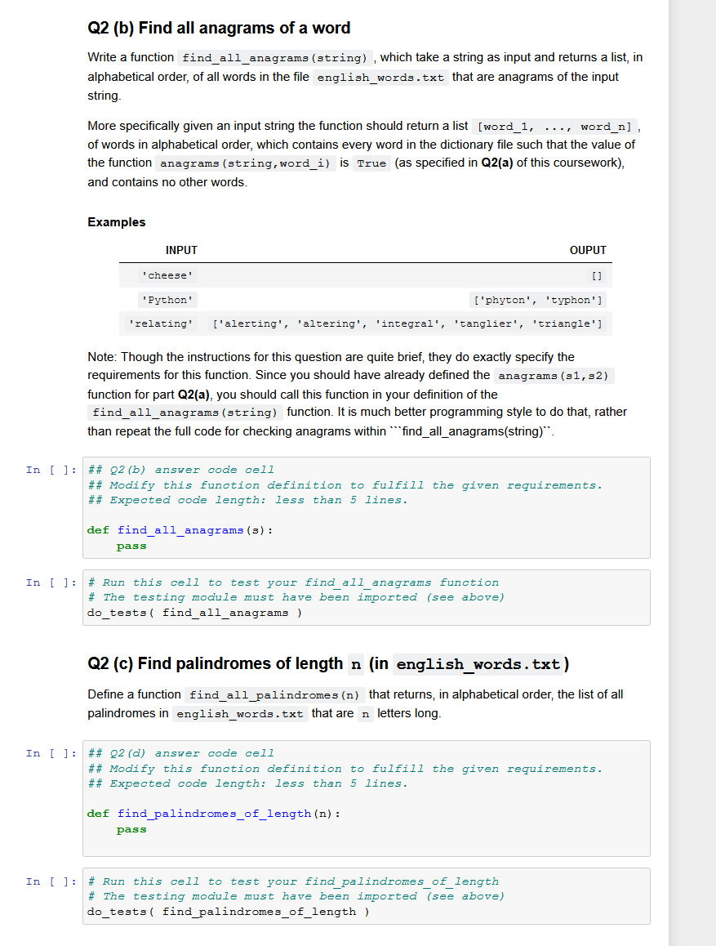Click the '## Q2 (d) answer code cell' comment
The height and width of the screenshot is (946, 716).
pos(180,753)
